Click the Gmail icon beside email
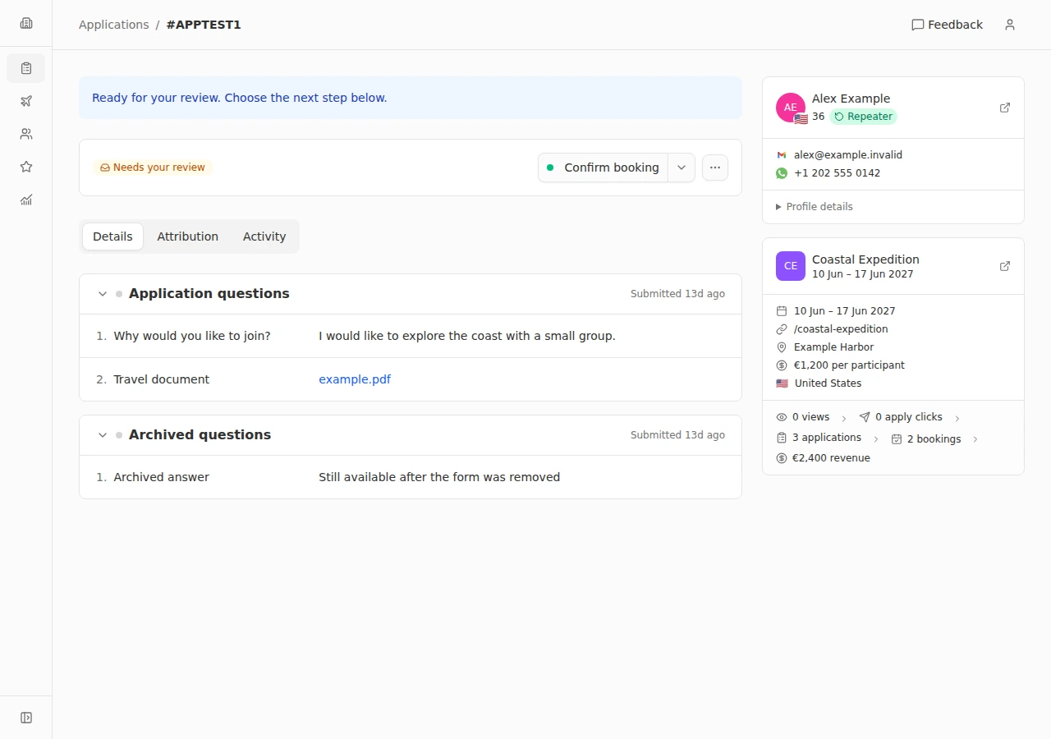This screenshot has width=1051, height=739. tap(782, 155)
